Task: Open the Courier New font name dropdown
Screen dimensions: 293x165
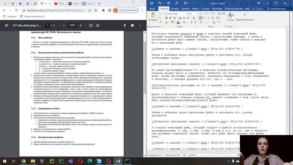Action: point(185,14)
